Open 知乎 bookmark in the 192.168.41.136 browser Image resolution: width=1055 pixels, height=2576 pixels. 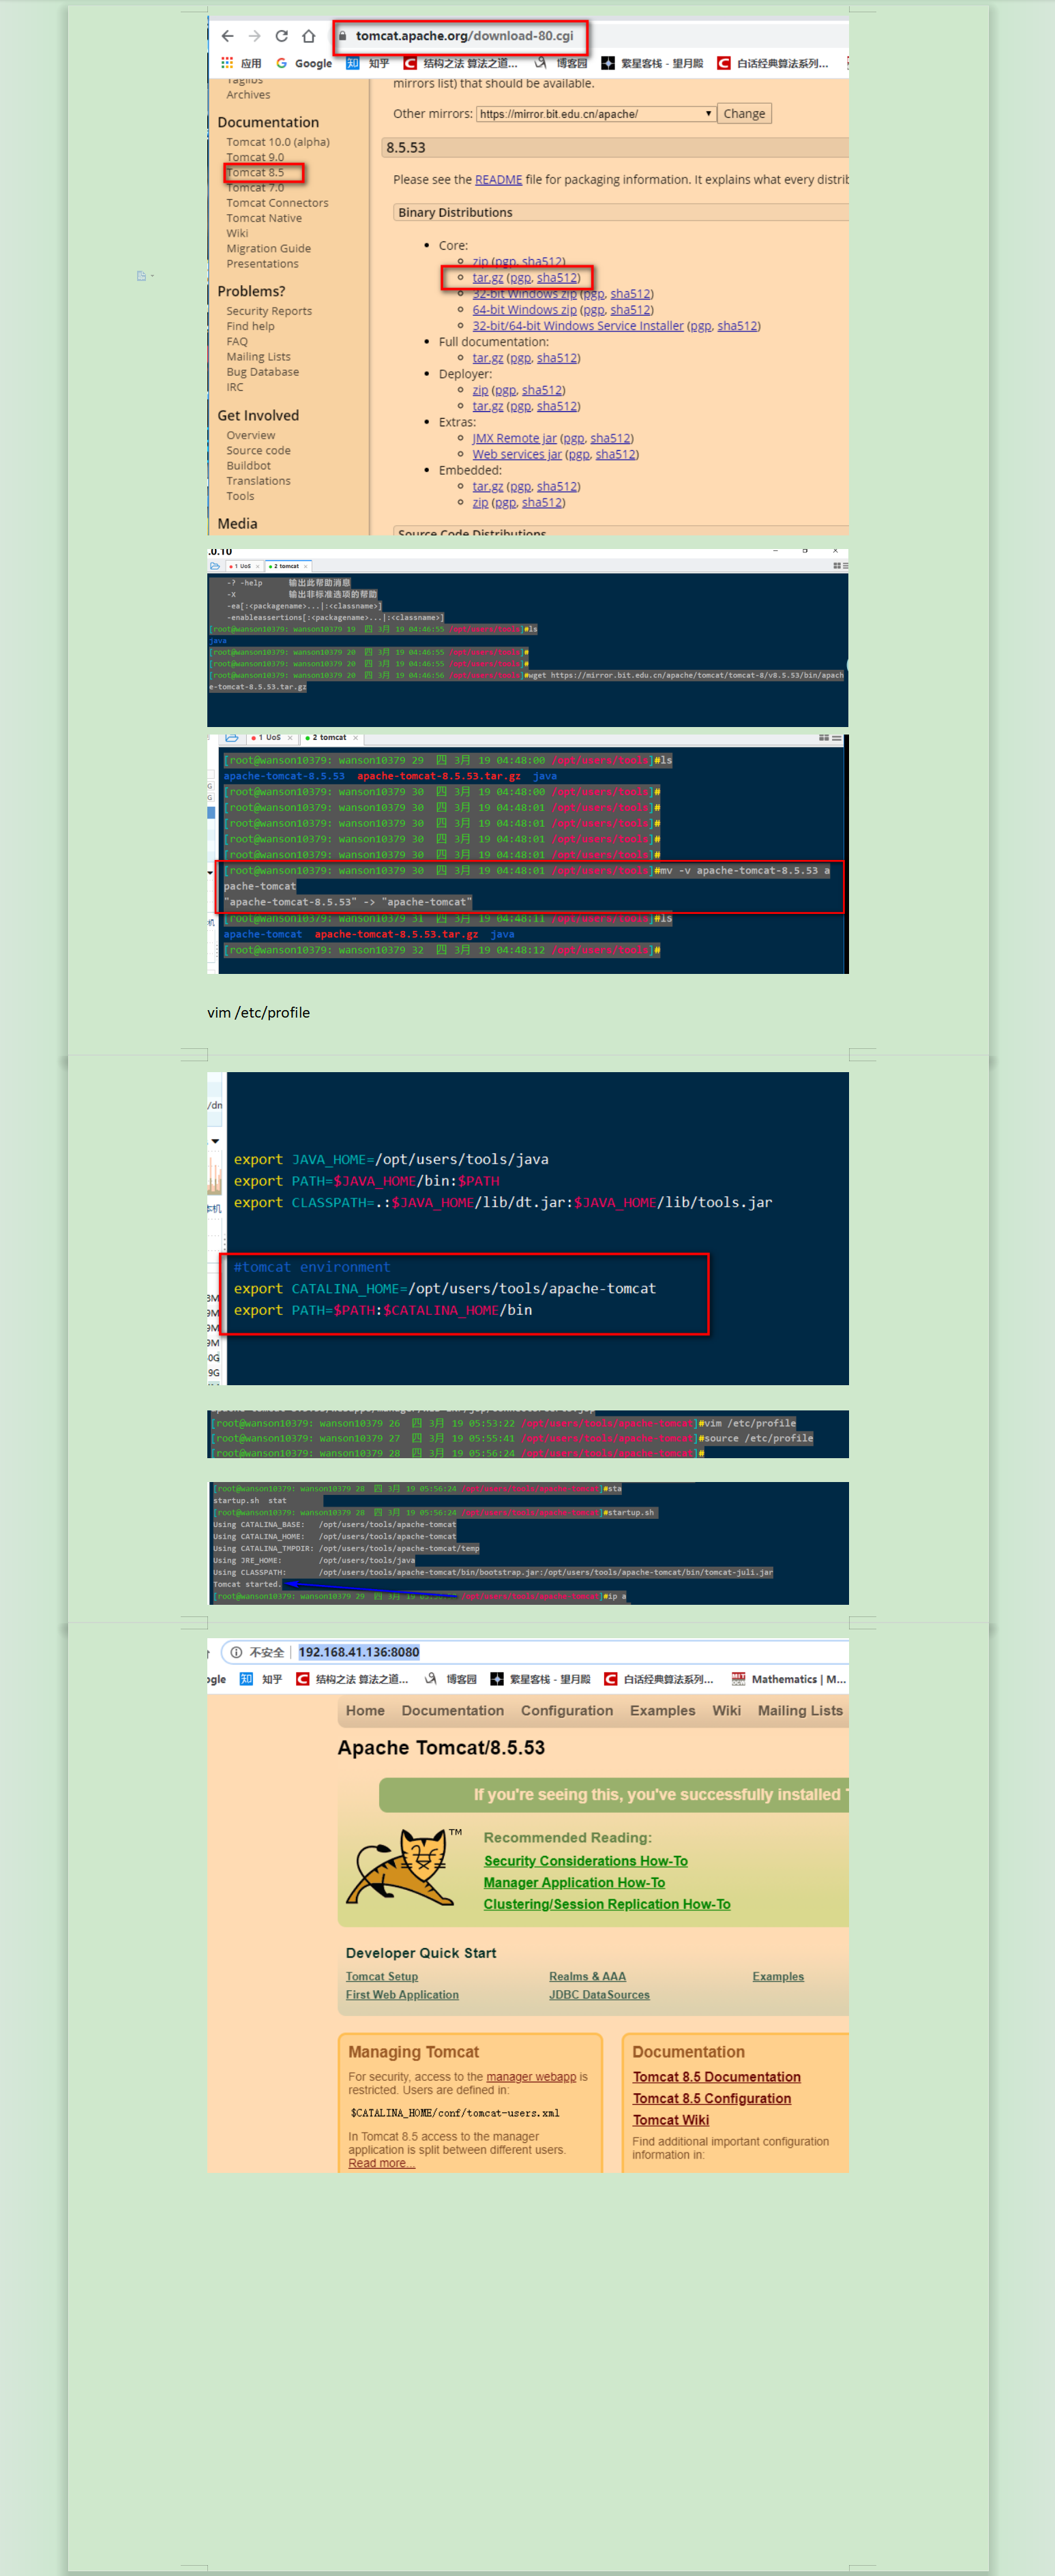pyautogui.click(x=261, y=1679)
